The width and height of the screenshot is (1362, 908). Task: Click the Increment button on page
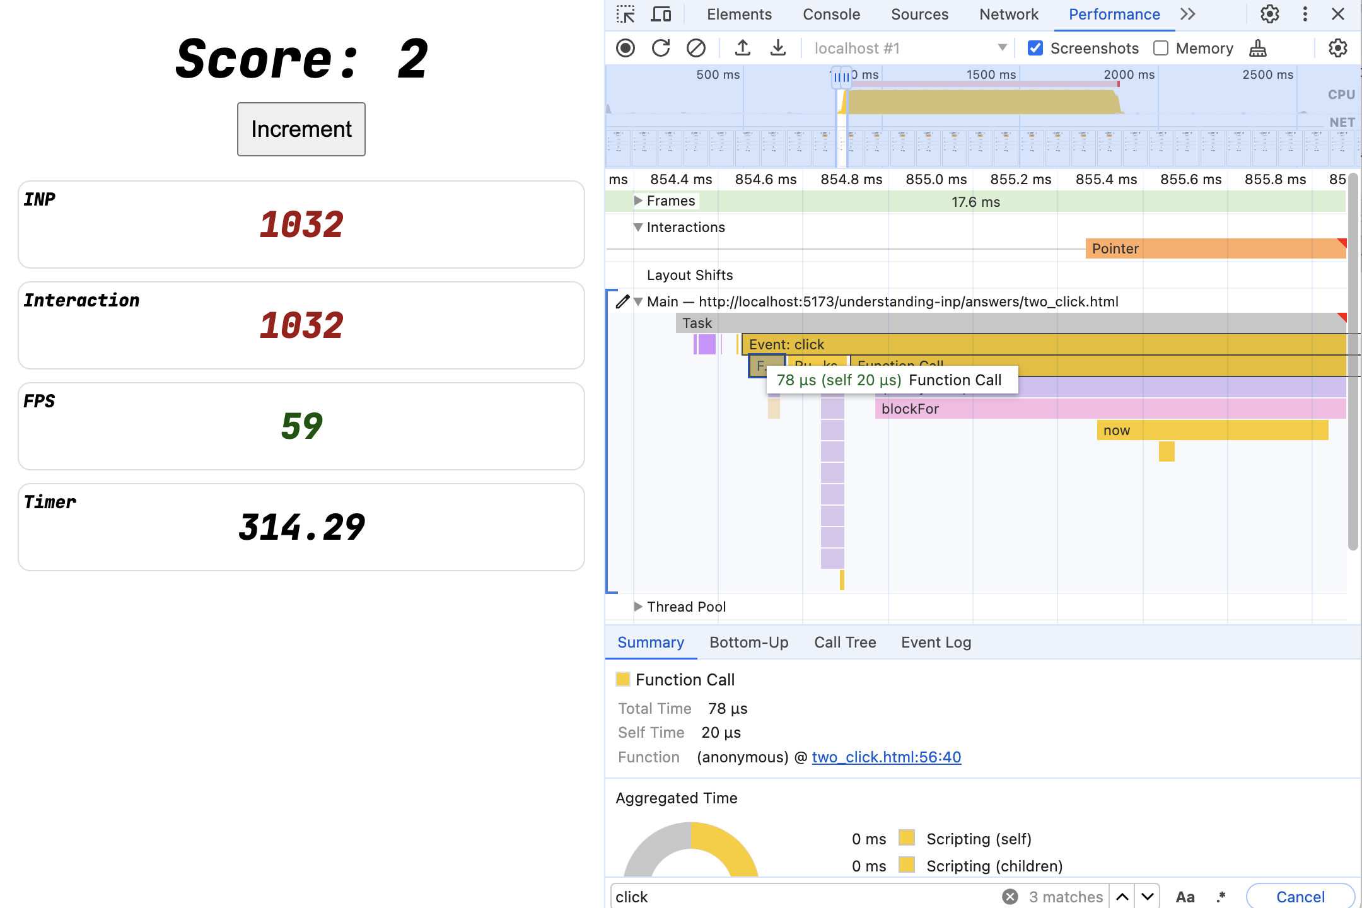coord(302,129)
